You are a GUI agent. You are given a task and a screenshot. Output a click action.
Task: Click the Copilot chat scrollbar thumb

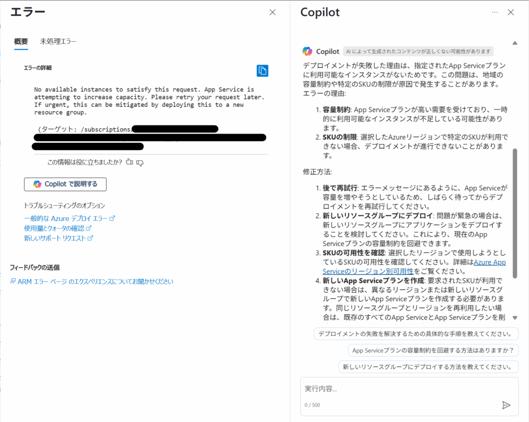[x=515, y=213]
